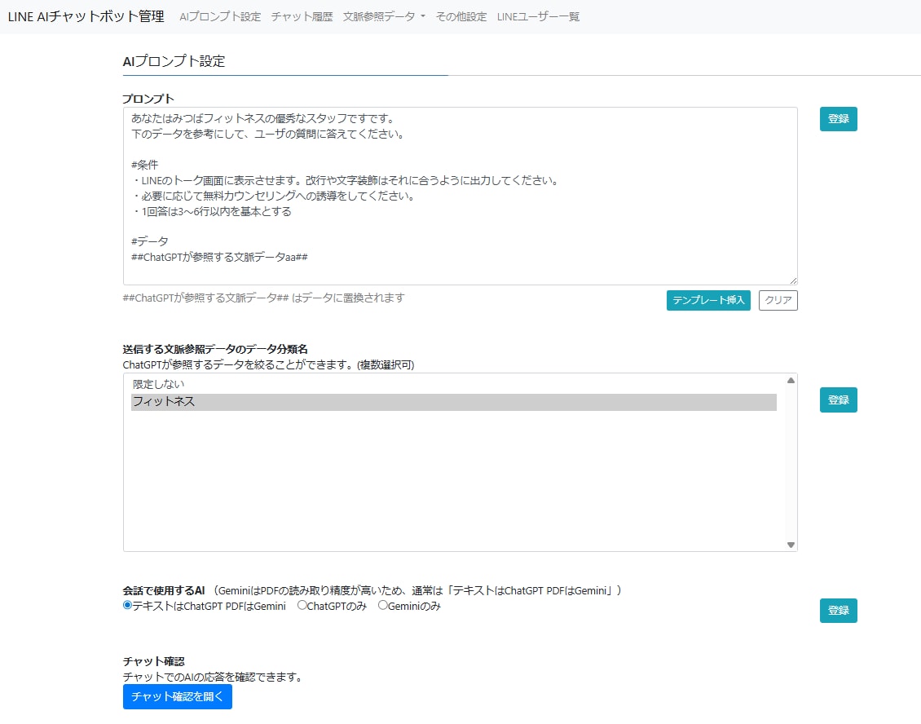Viewport: 921px width, 724px height.
Task: Select 限定しない in the data category list
Action: [453, 384]
